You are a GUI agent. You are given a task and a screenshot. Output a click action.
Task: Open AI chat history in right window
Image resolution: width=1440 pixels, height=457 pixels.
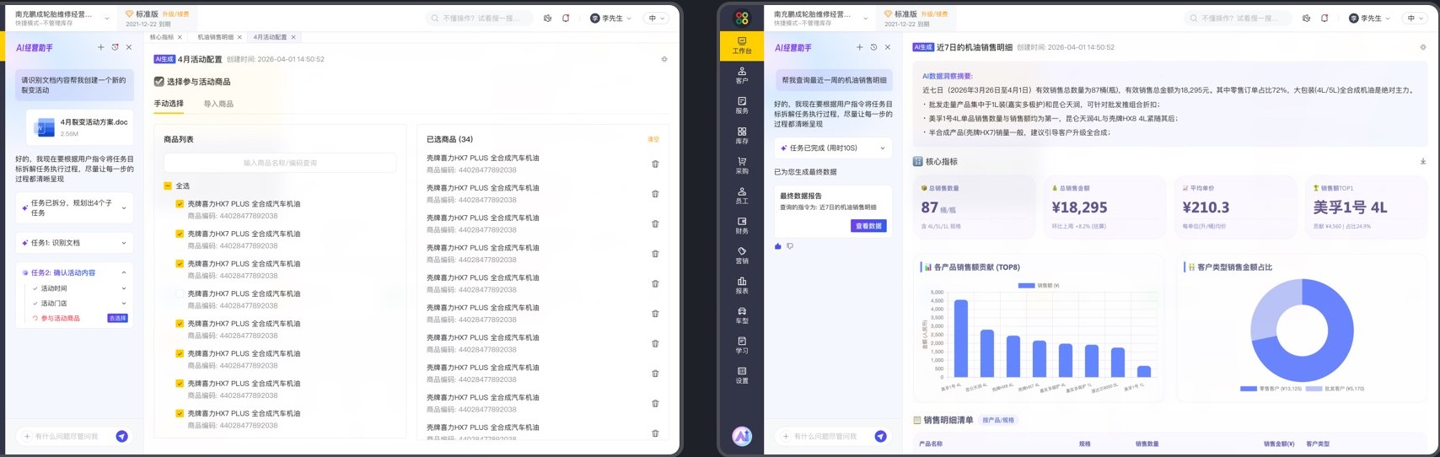(x=873, y=47)
